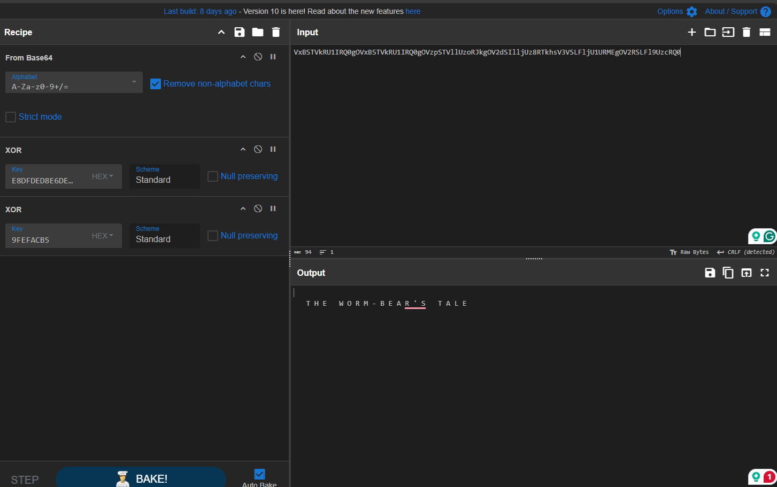Change first XOR key format from HEX

(x=103, y=176)
